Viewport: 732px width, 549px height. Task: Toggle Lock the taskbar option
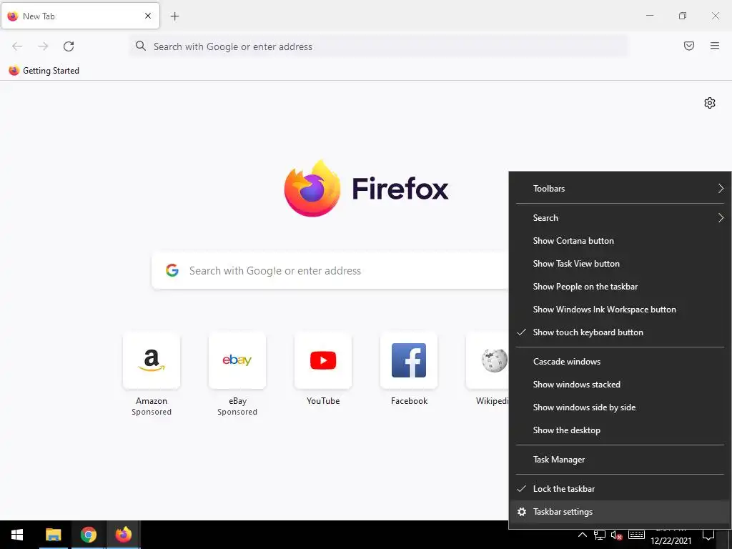point(620,489)
